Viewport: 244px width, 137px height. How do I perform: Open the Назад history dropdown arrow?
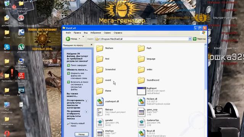pyautogui.click(x=80, y=39)
